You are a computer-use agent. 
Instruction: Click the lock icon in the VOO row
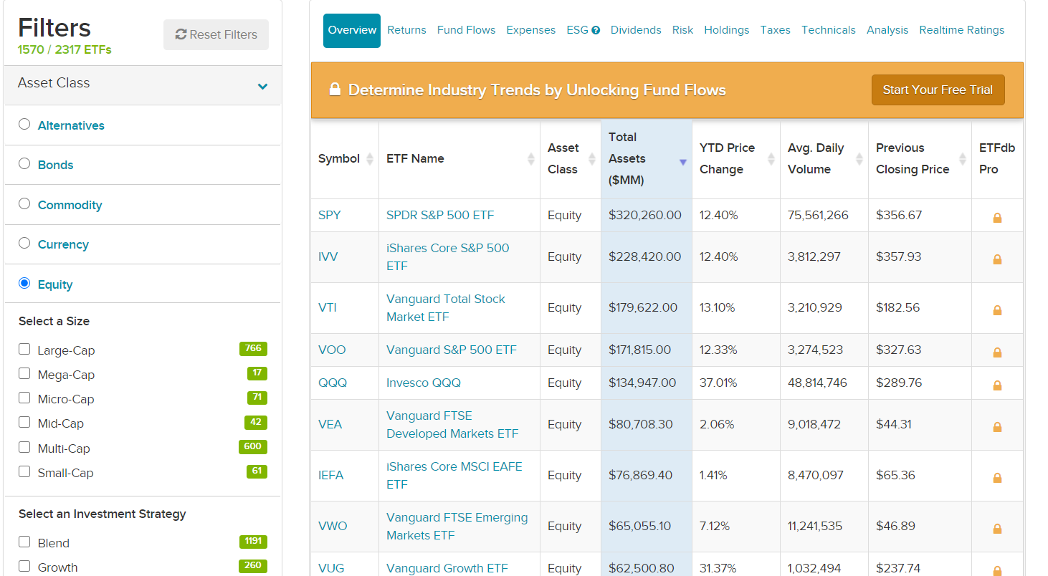(x=997, y=352)
